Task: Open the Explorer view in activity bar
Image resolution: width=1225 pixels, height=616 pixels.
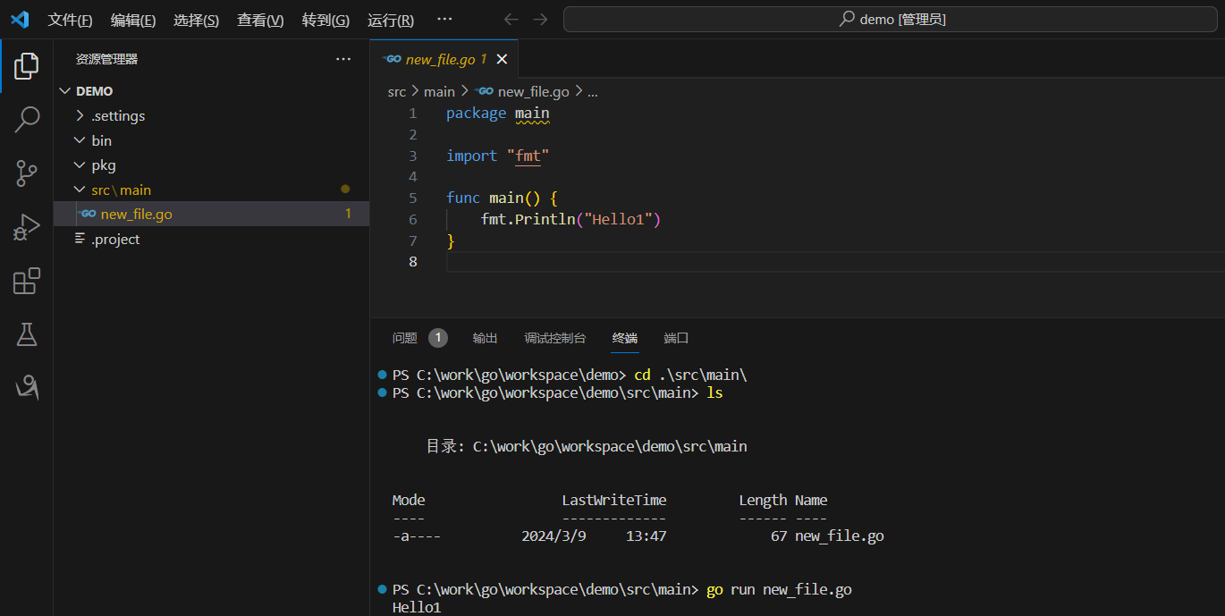Action: point(27,65)
